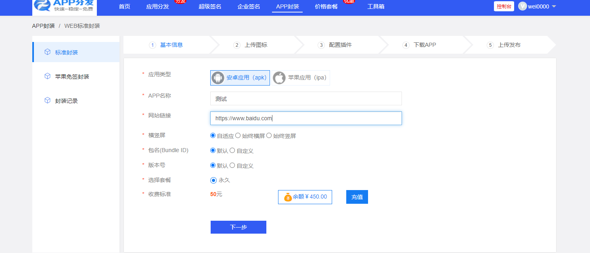Click WEB标准封装 breadcrumb text
This screenshot has height=253, width=590.
click(x=82, y=26)
